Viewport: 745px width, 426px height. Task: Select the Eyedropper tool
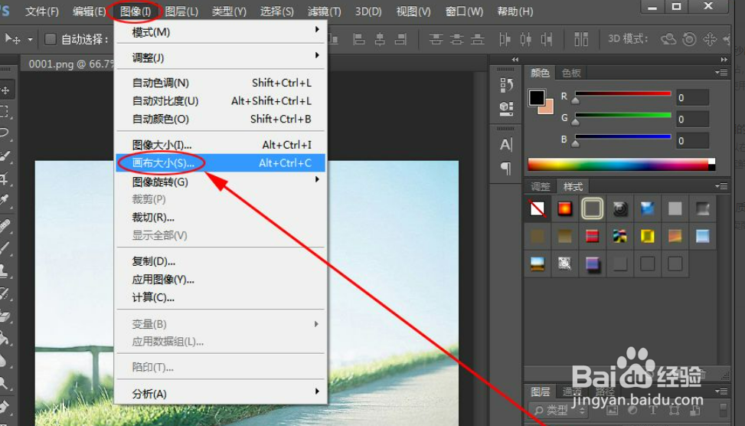[x=5, y=201]
